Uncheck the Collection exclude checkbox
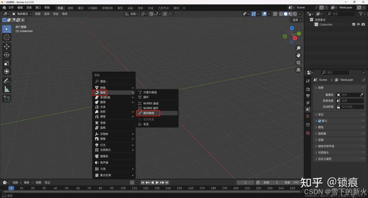 [x=354, y=24]
